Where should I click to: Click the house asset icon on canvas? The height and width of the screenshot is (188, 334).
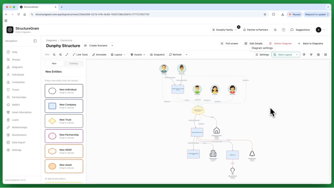pos(216,130)
